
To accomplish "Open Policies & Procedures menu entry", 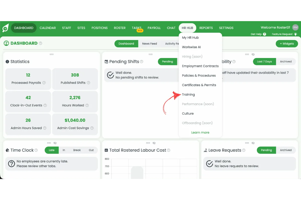I will [199, 75].
